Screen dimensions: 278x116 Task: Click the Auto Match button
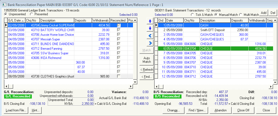click(x=147, y=60)
